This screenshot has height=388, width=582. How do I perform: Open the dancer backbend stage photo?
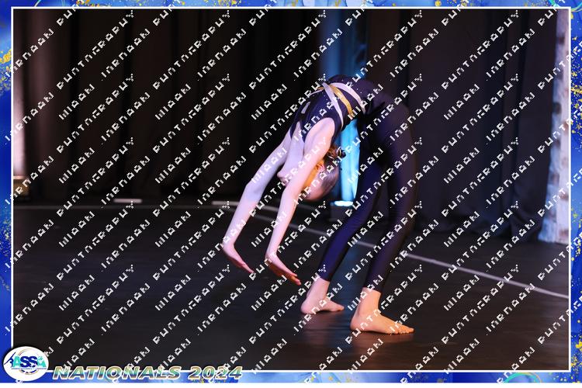click(x=291, y=189)
